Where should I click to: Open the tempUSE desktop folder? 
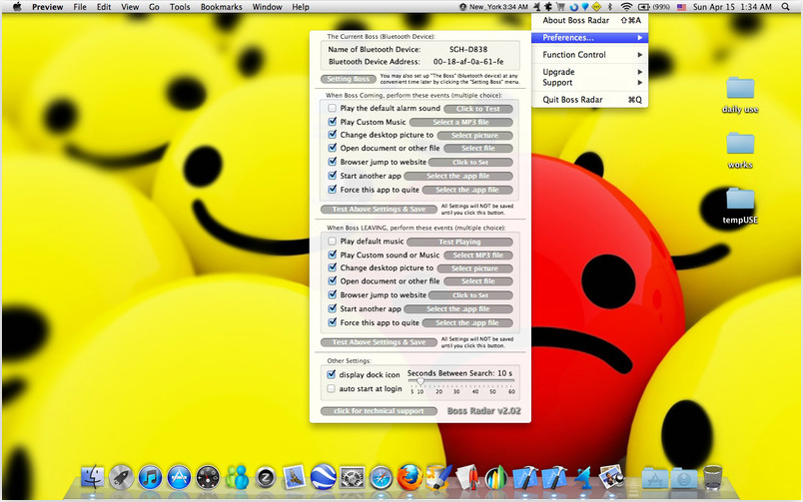click(x=740, y=207)
